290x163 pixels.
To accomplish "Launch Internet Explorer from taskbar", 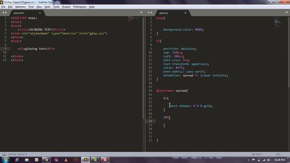I will [x=17, y=160].
